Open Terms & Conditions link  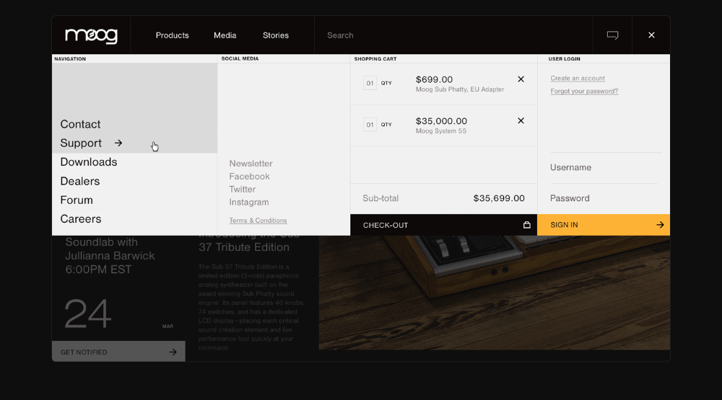(258, 221)
